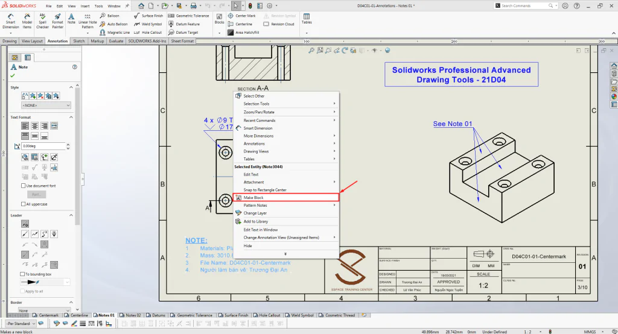The height and width of the screenshot is (334, 618).
Task: Open the Geometric Tolerance sheet tab
Action: coord(192,315)
